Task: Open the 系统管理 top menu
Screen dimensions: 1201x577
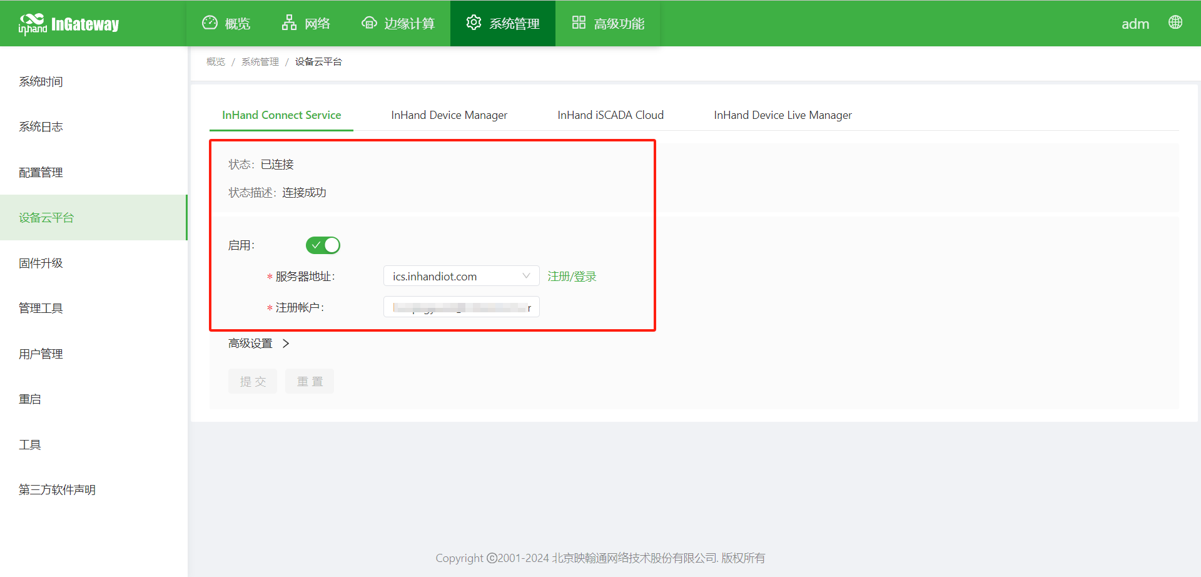Action: point(503,23)
